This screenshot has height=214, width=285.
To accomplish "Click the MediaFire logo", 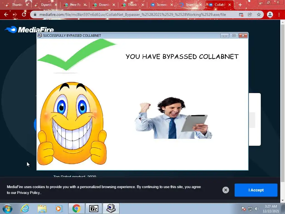I will 29,30.
